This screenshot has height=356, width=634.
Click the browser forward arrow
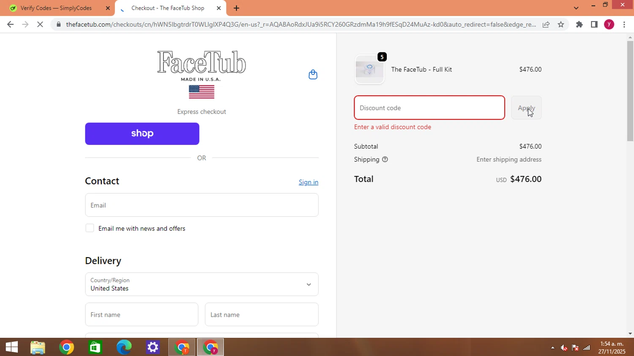click(x=25, y=24)
